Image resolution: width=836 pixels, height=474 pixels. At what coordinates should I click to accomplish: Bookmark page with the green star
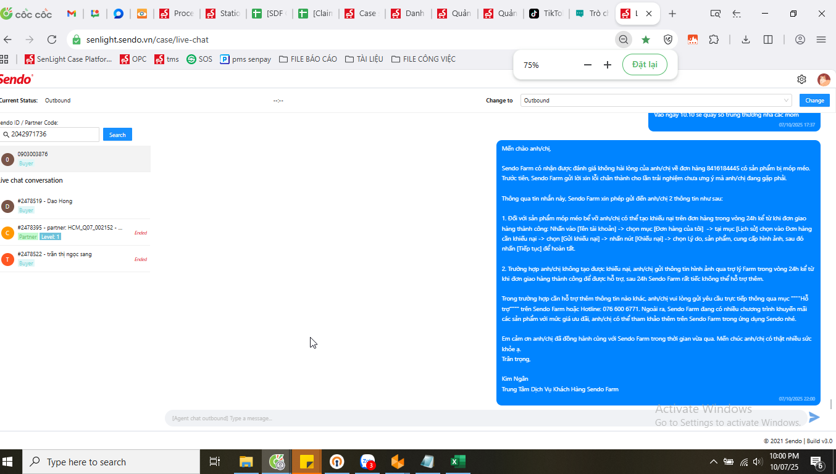coord(646,39)
